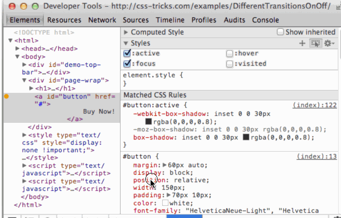Expand the demo-top-bar div node

[x=24, y=65]
